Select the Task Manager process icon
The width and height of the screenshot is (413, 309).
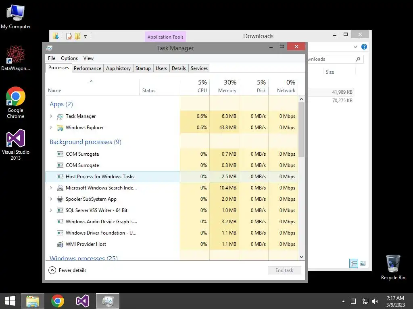click(60, 116)
